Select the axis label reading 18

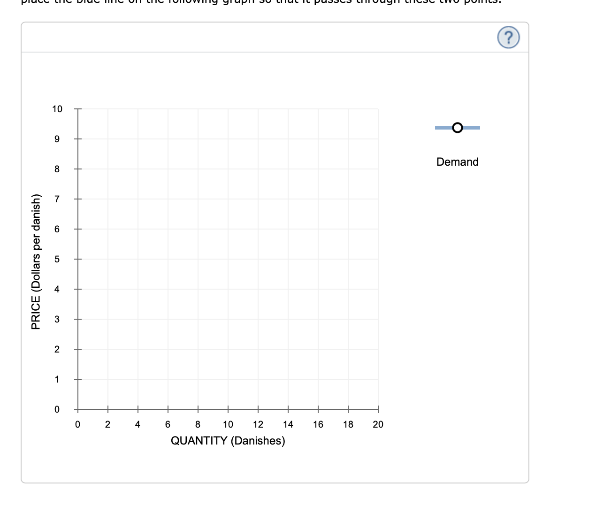348,424
